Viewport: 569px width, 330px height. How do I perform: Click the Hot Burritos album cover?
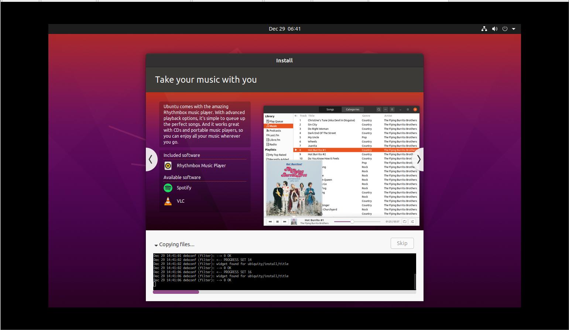(x=294, y=188)
